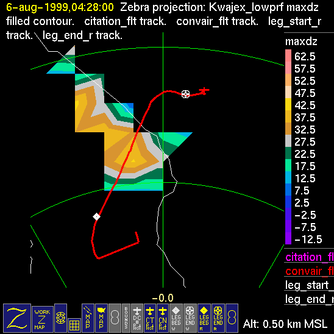Toggle the gray DC8 Post aircraft icon
The image size is (334, 334).
(x=137, y=318)
